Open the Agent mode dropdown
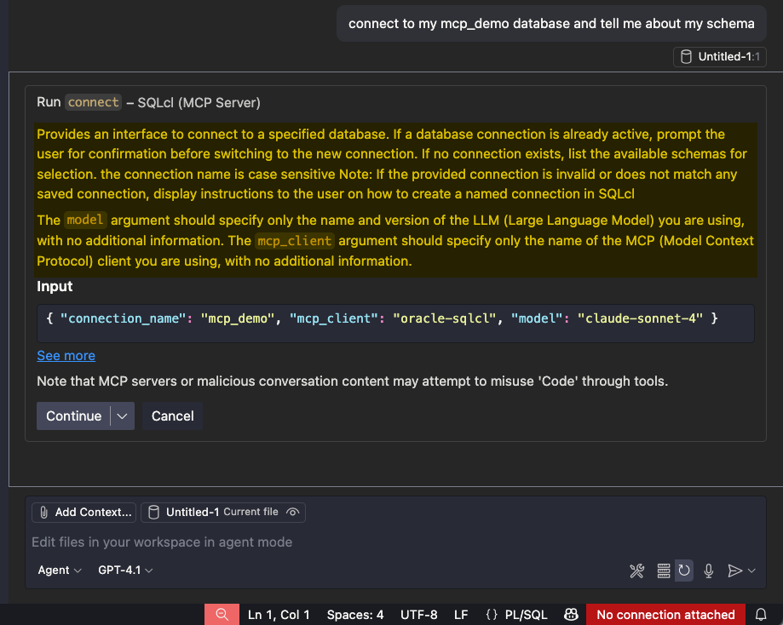 click(60, 571)
